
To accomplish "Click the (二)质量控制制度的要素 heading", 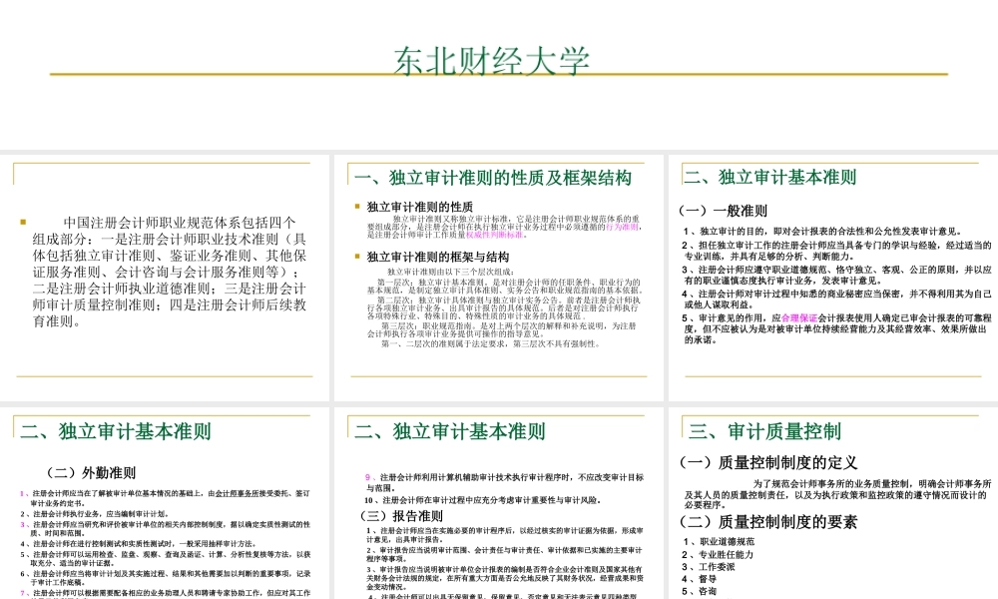I will 767,522.
